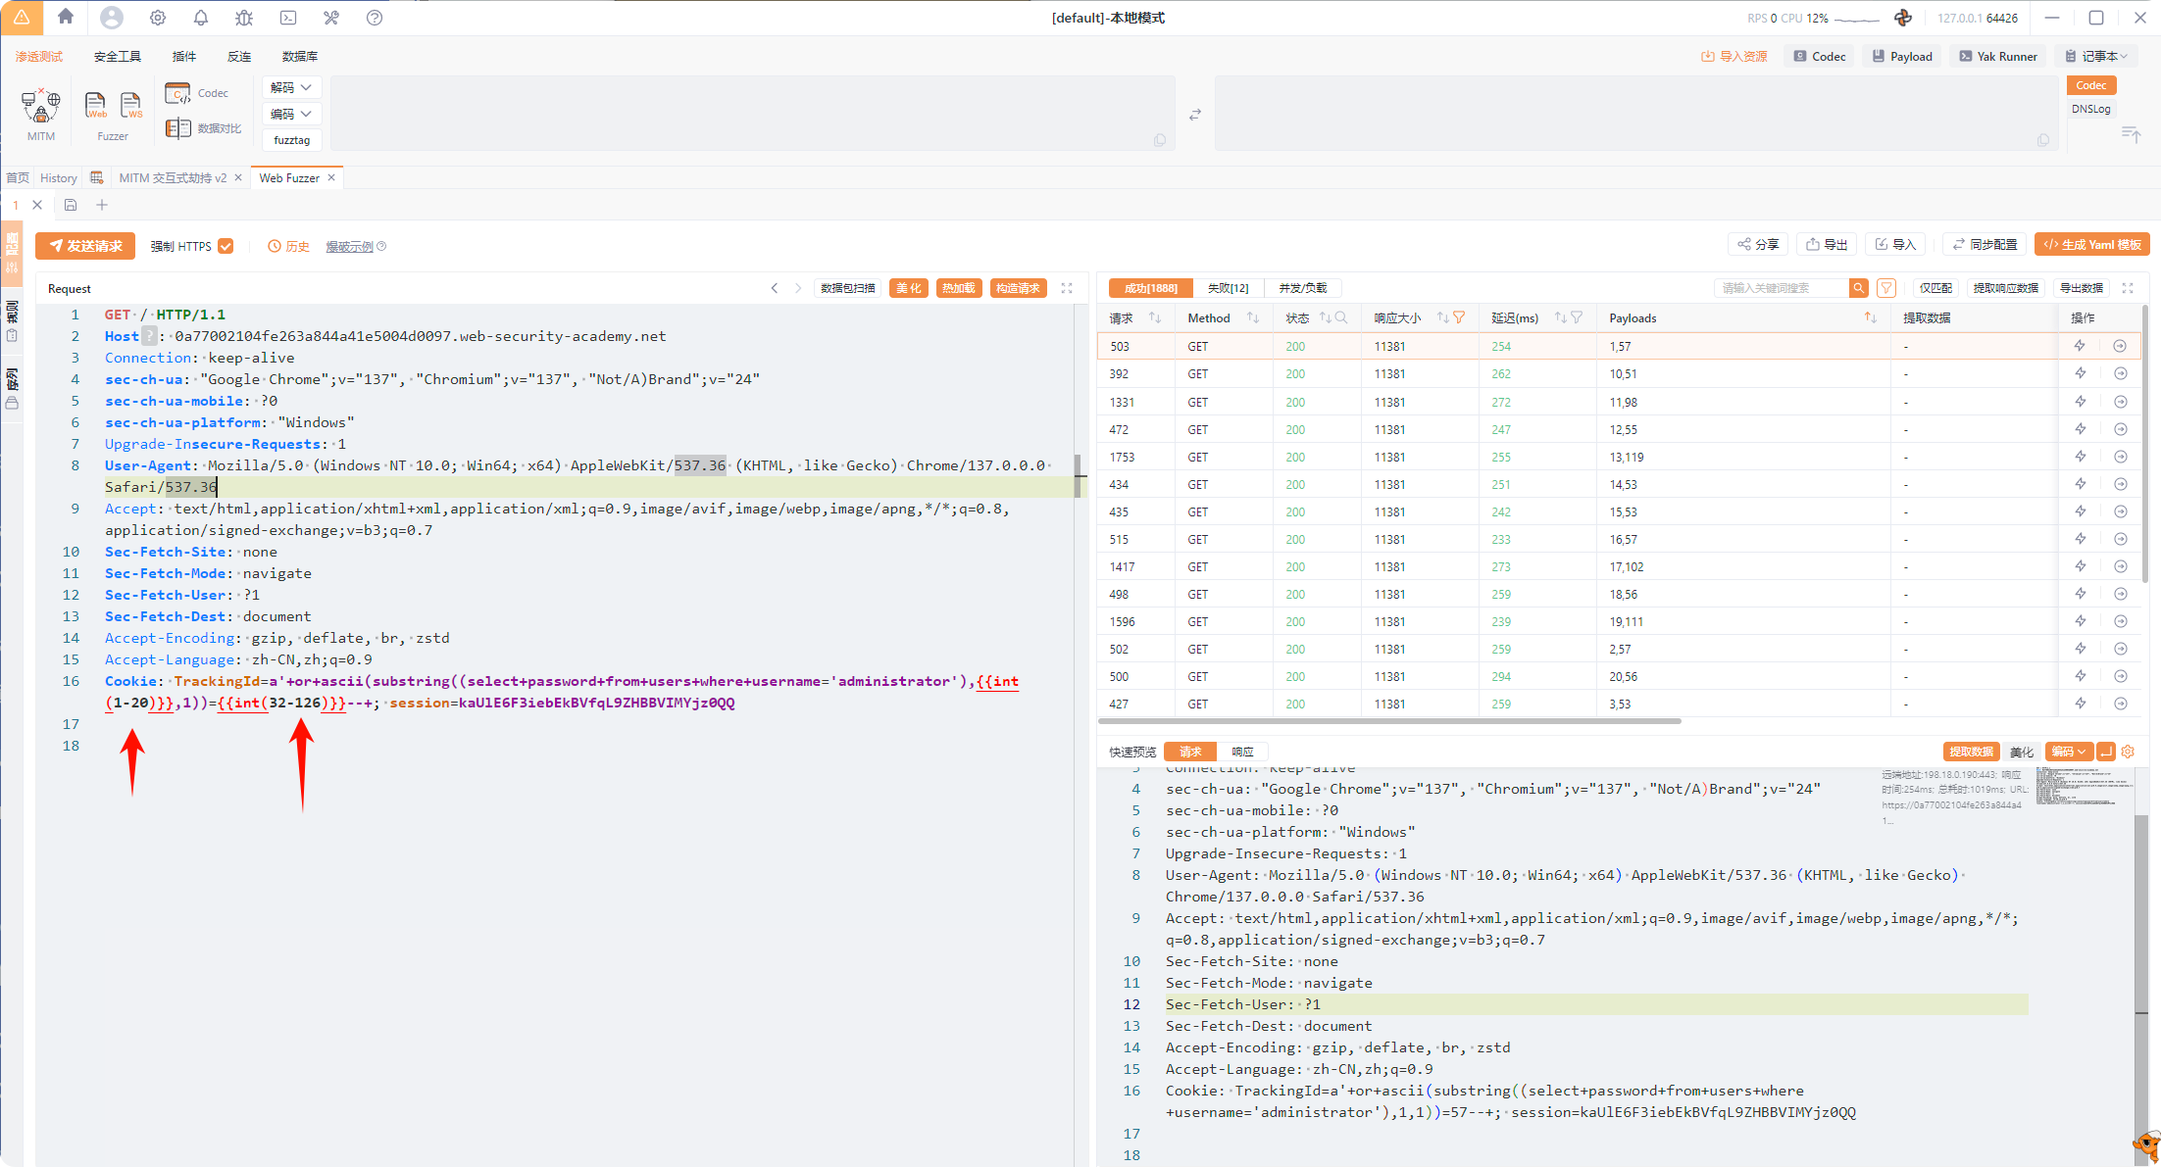Expand the 编码 encode dropdown

pyautogui.click(x=291, y=114)
